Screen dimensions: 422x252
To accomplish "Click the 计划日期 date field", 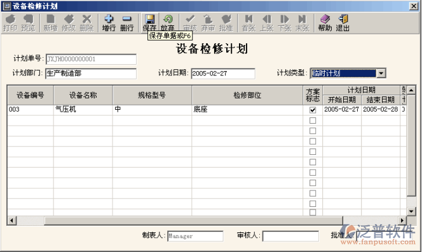I will [223, 74].
